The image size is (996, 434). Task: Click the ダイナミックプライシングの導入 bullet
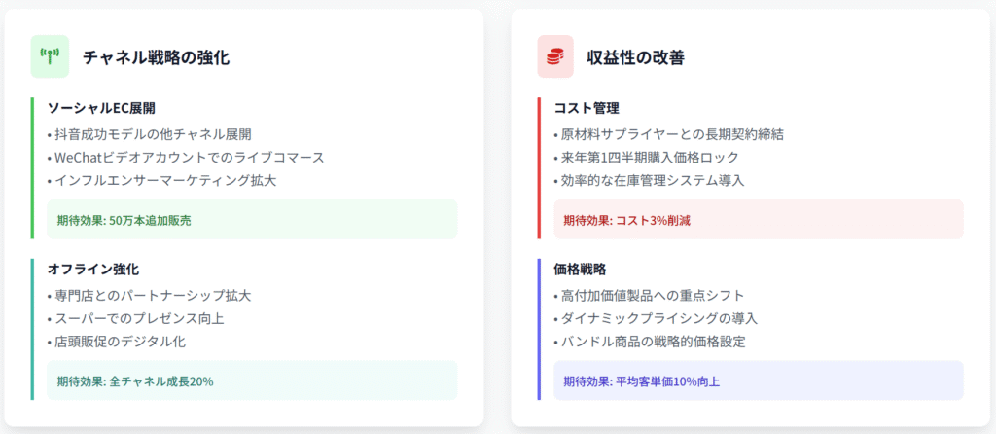(x=658, y=318)
